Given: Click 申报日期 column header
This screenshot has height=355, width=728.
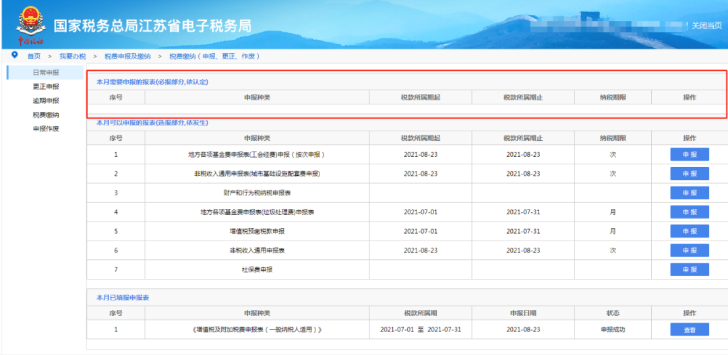Looking at the screenshot, I should [523, 313].
